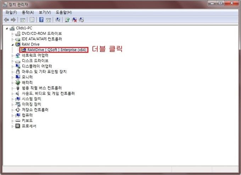Image resolution: width=241 pixels, height=175 pixels.
Task: Expand the DVD/CD-ROM 드라이브 category
Action: coord(13,34)
